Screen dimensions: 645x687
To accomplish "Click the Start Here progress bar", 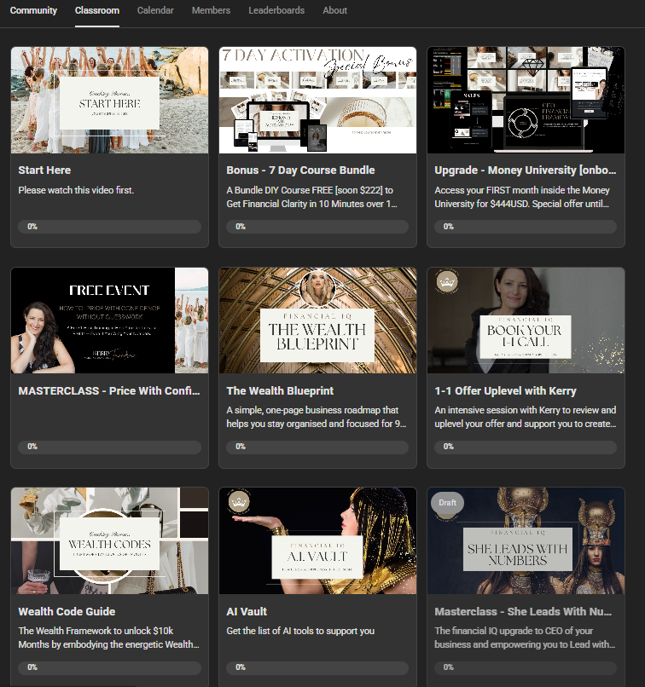I will 109,227.
